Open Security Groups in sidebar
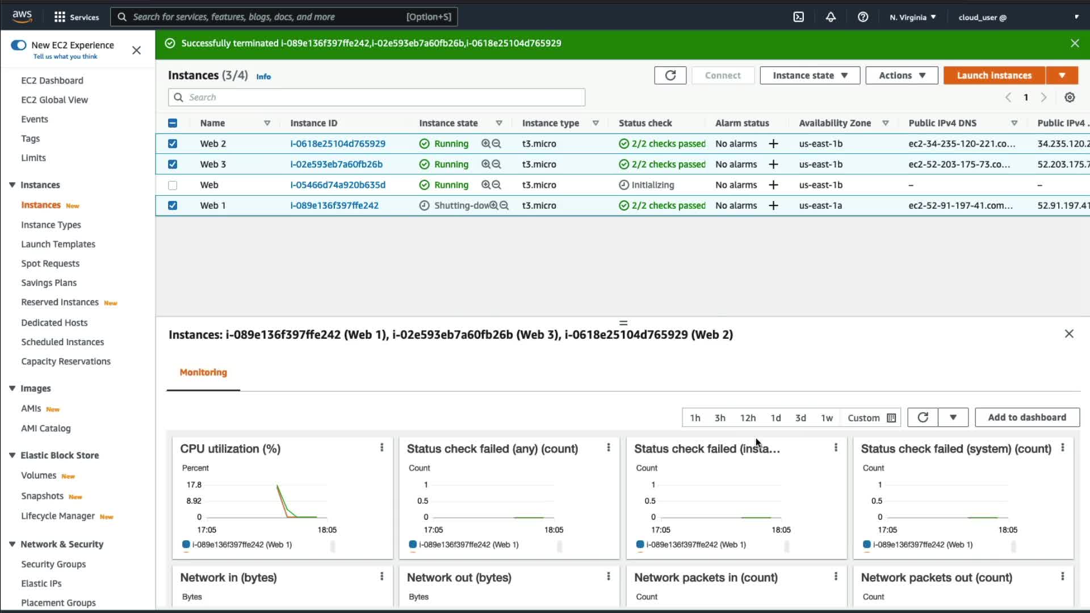This screenshot has height=613, width=1090. (x=53, y=564)
